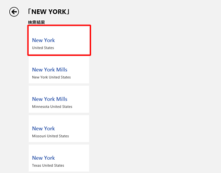Click the 検索結果 section label

pyautogui.click(x=36, y=22)
